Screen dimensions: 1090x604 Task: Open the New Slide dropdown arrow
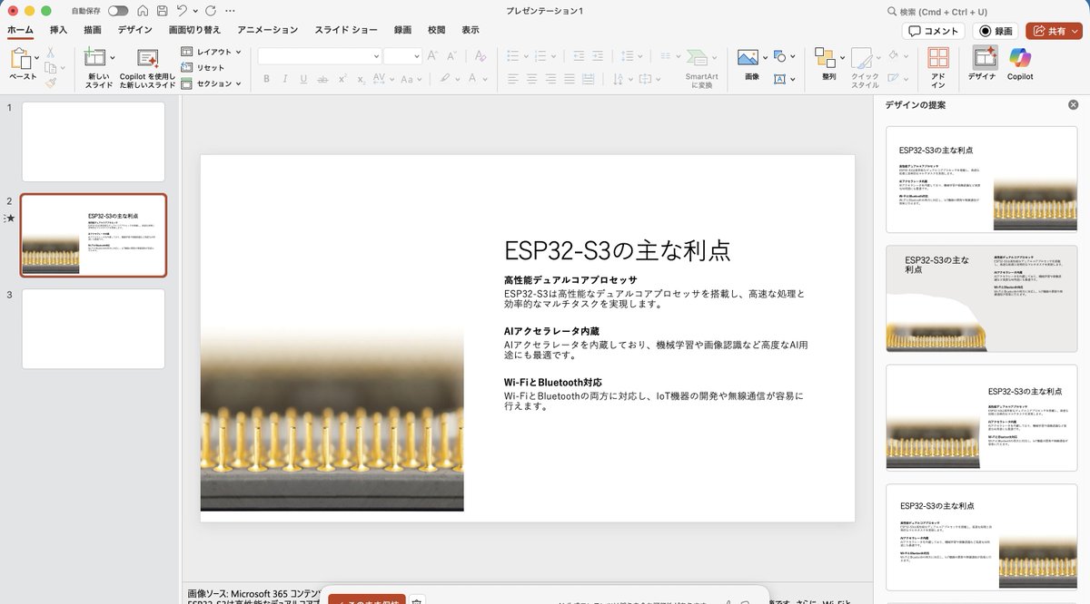tap(112, 56)
